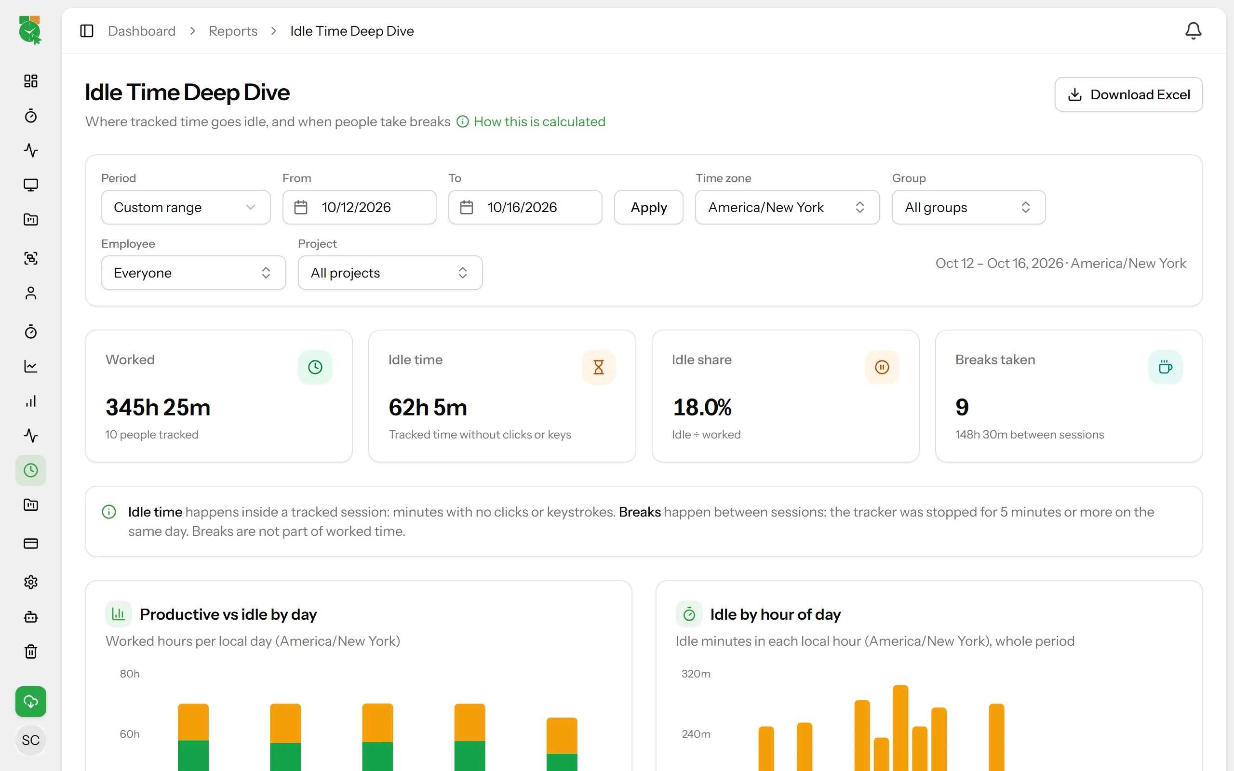
Task: Open the screenshot capture frame icon in sidebar
Action: coord(30,258)
